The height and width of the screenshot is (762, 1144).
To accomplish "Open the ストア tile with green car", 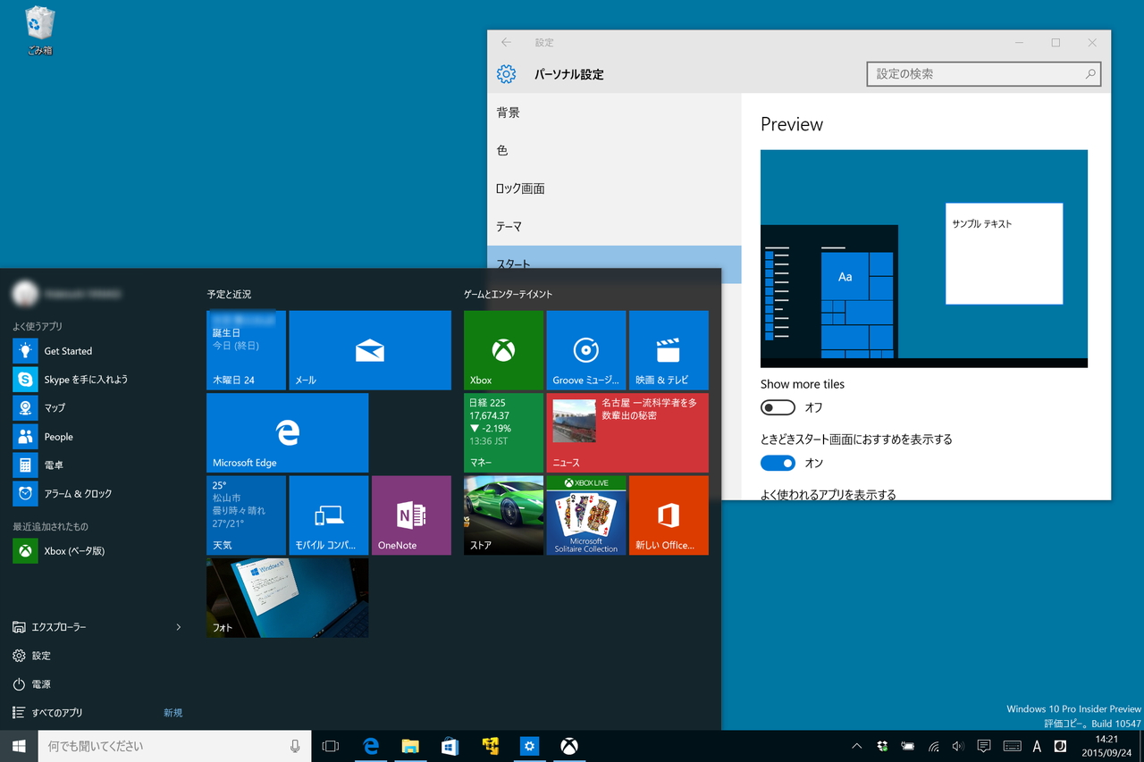I will (503, 515).
